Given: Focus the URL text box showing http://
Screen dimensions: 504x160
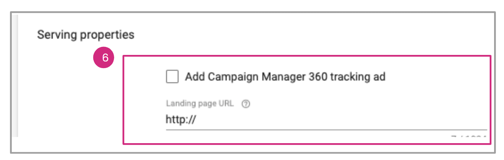Looking at the screenshot, I should 257,120.
